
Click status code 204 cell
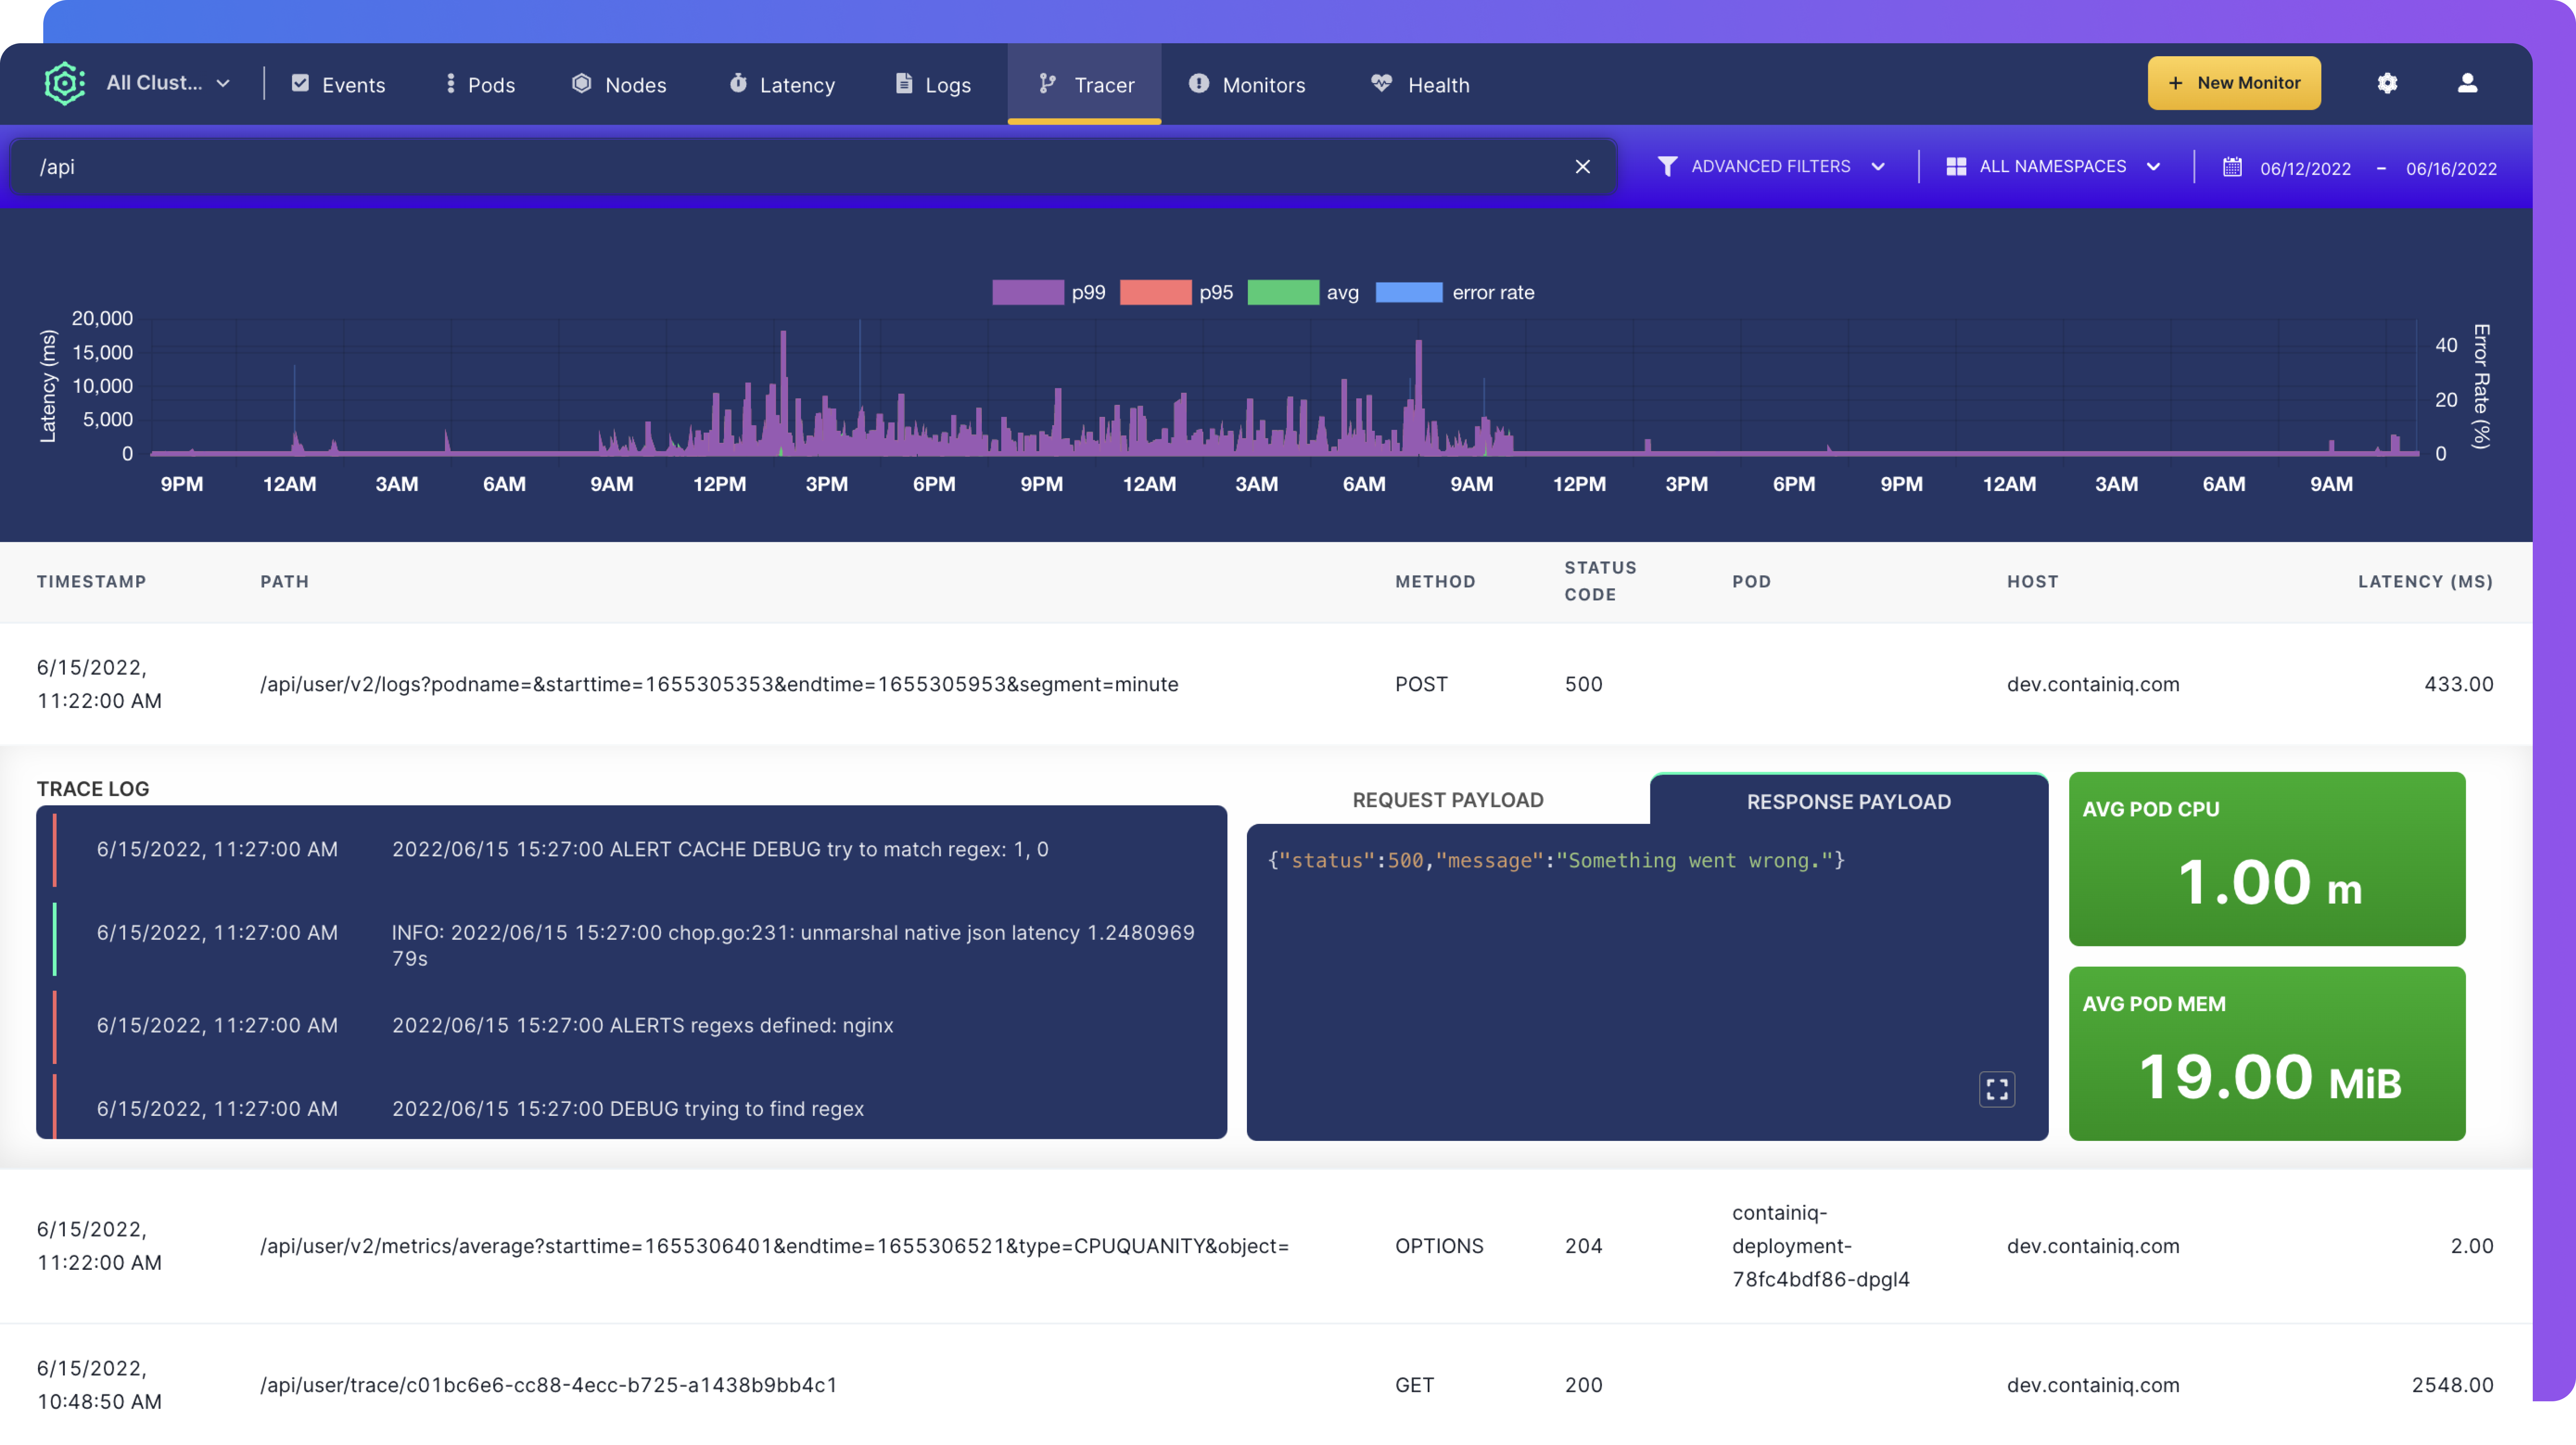1583,1246
